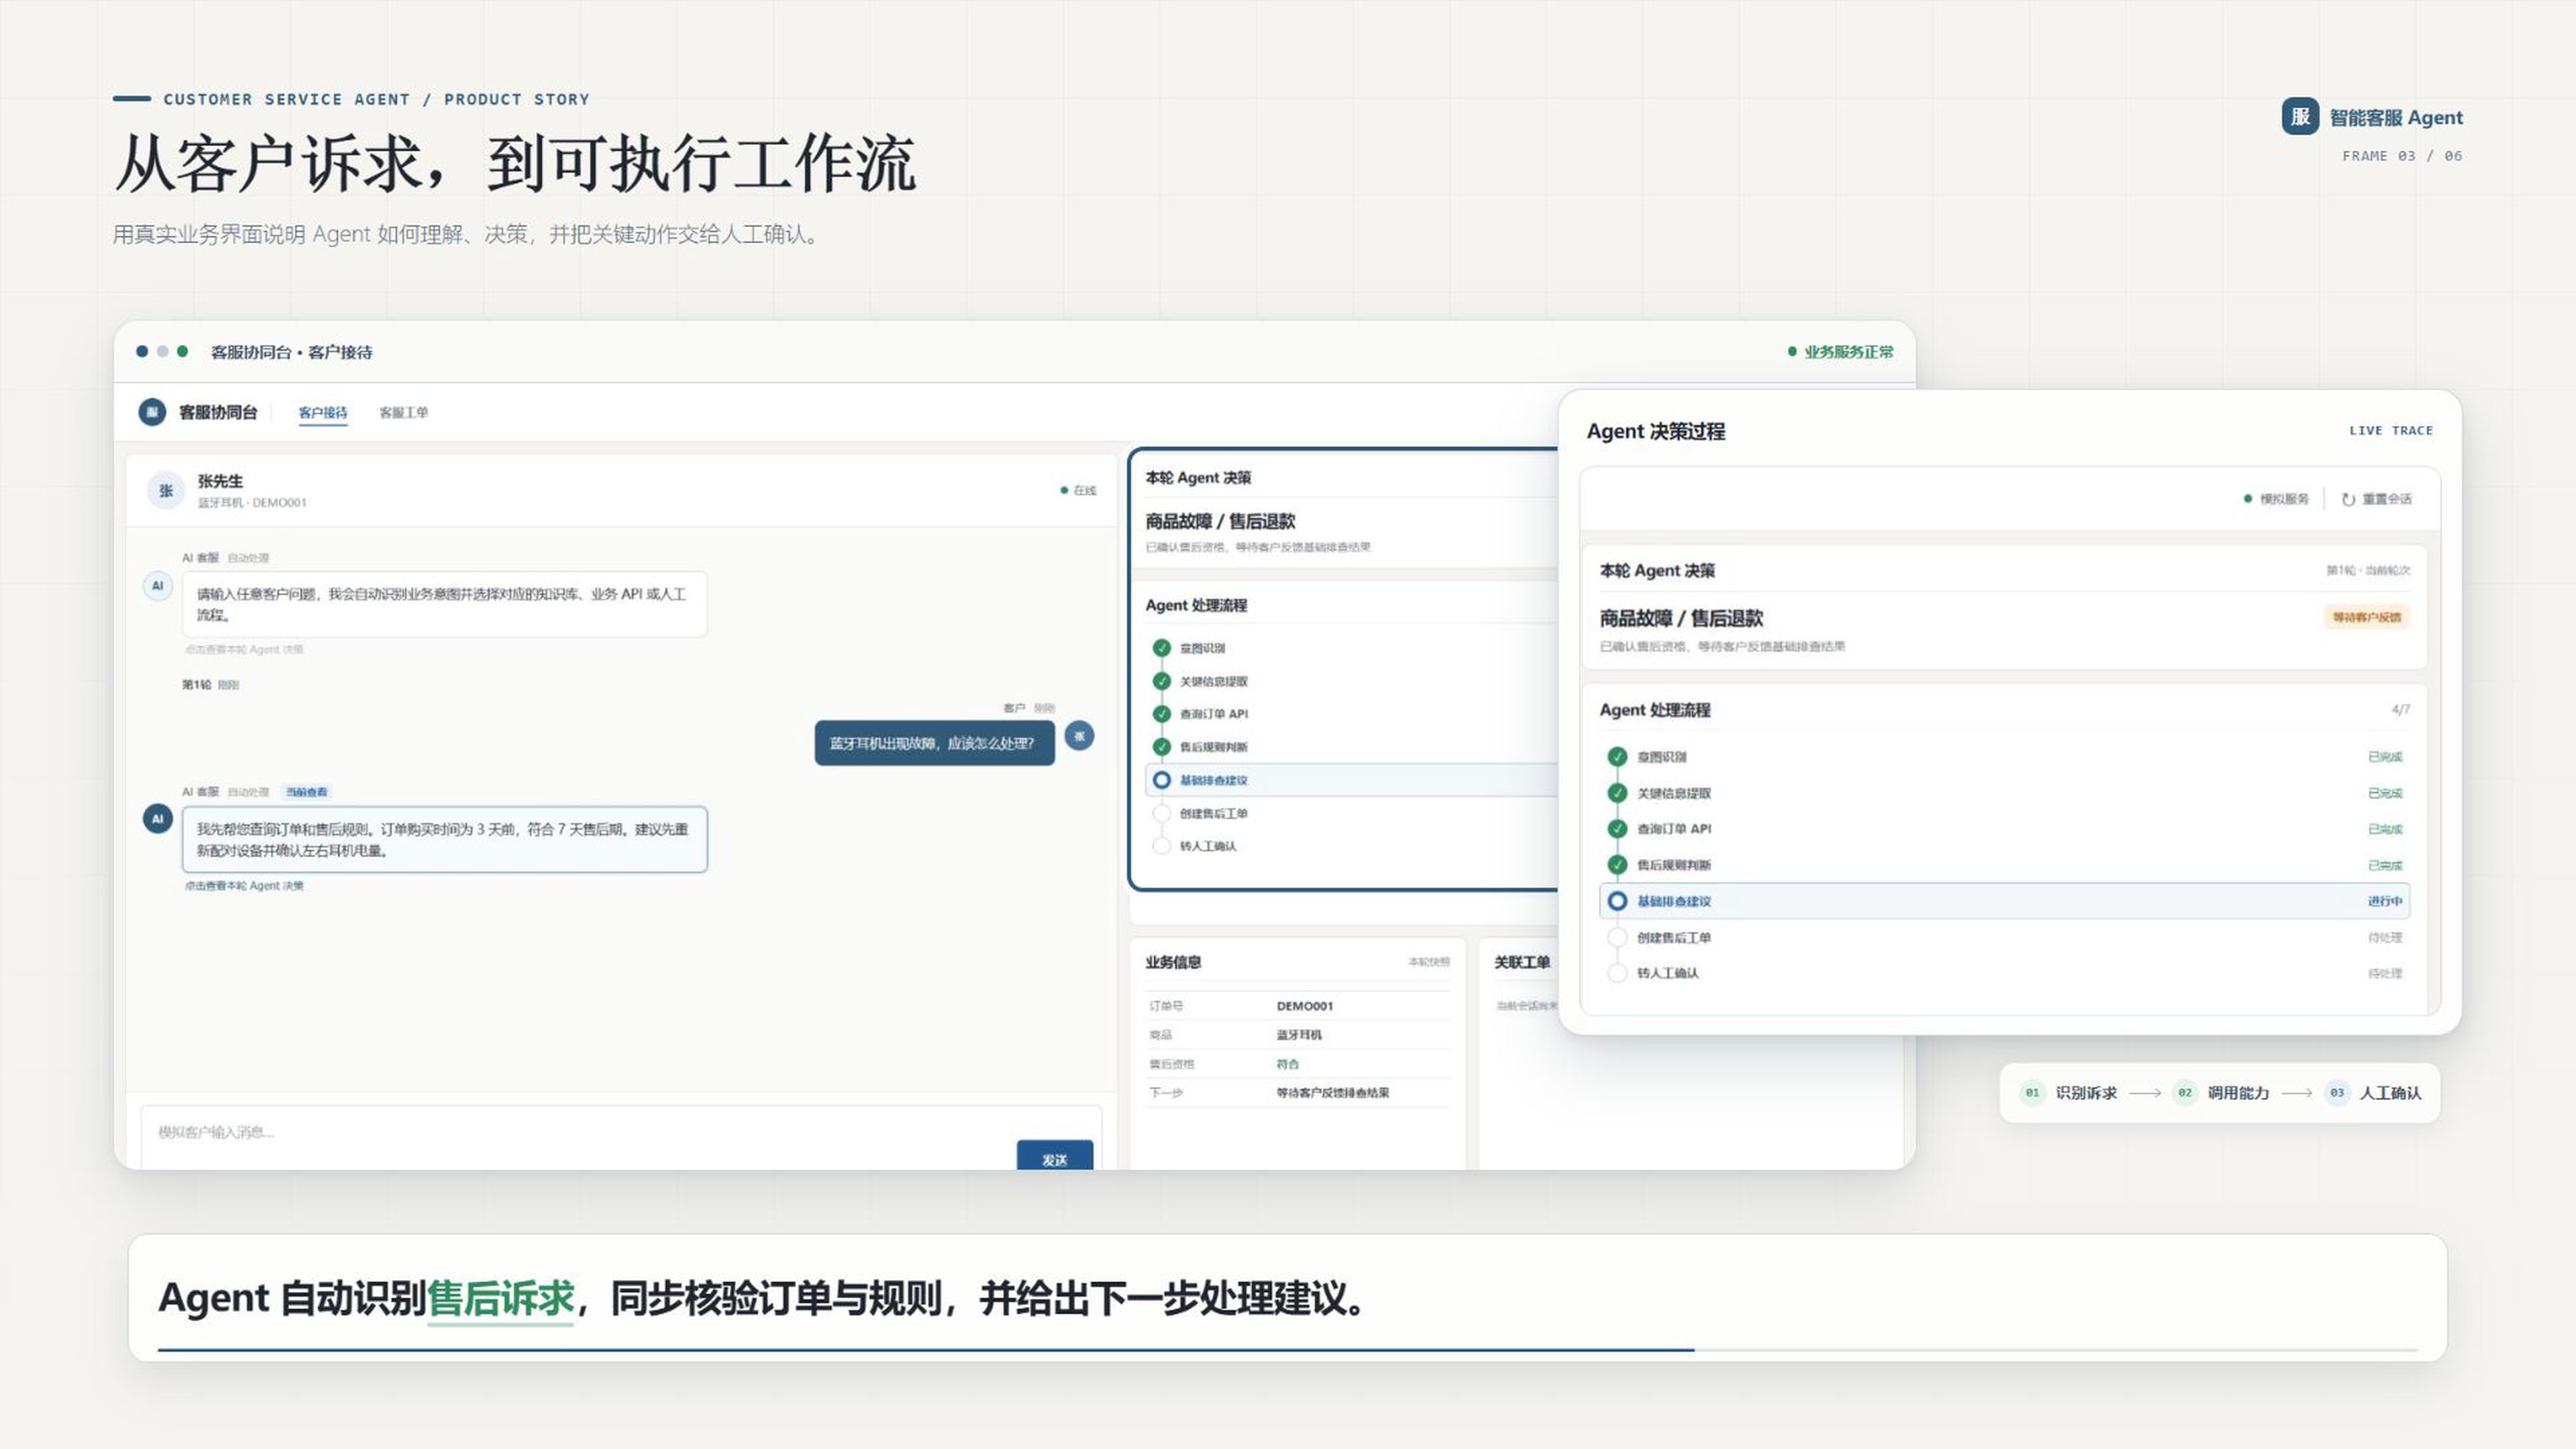Click the 01 识别诉求 step chip

[x=2068, y=1093]
